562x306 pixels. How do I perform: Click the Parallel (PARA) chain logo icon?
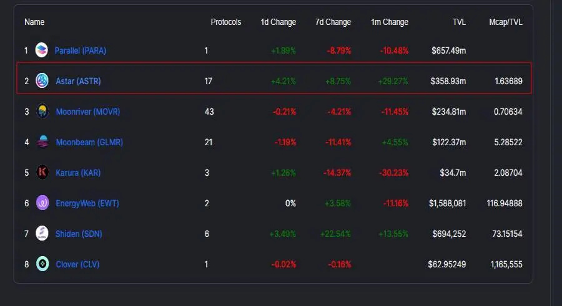42,50
